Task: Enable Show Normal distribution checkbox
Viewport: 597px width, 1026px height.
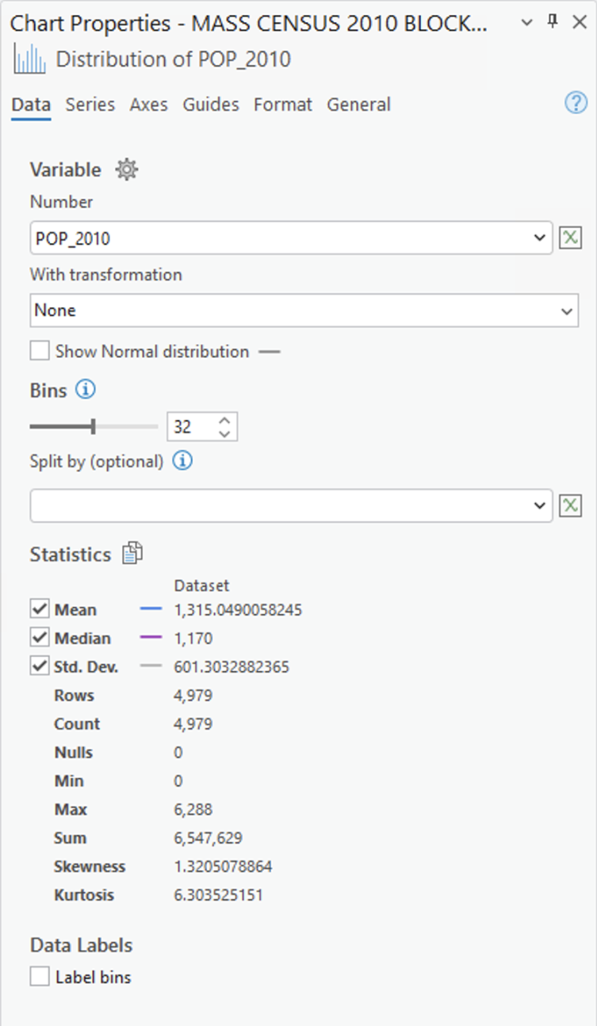Action: [40, 351]
